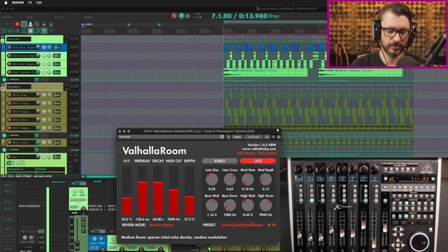
Task: Click the Param button in FX window
Action: [237, 137]
